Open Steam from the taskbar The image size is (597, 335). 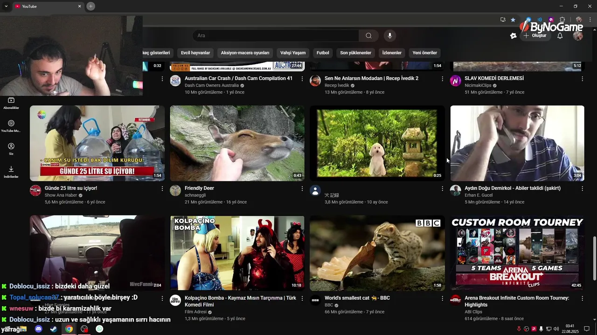tap(54, 329)
